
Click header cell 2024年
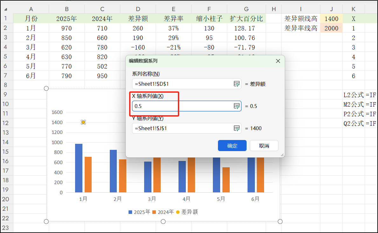[102, 18]
